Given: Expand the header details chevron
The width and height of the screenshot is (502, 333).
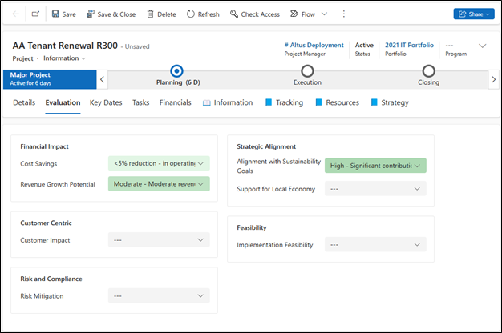Looking at the screenshot, I should [x=482, y=46].
